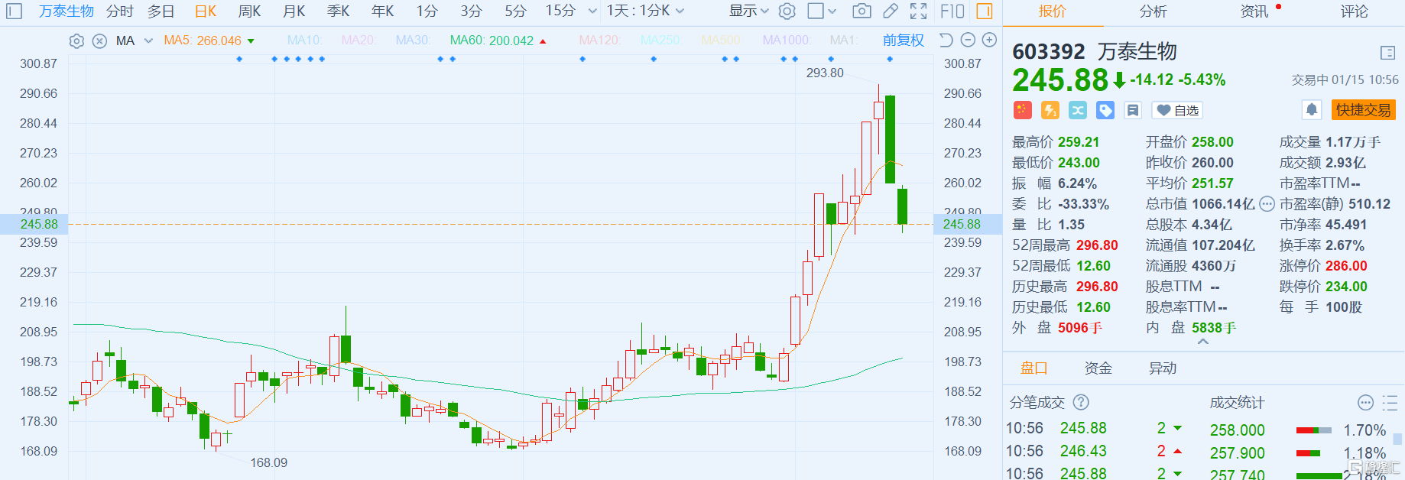The height and width of the screenshot is (480, 1405).
Task: Switch to the 多日 chart tab
Action: pyautogui.click(x=161, y=11)
